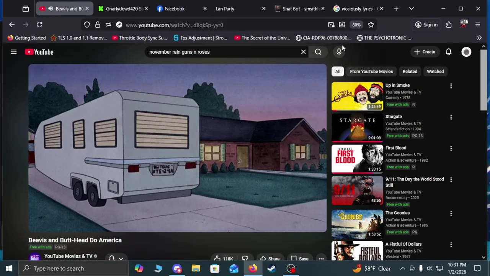Image resolution: width=490 pixels, height=276 pixels.
Task: Open more options for The Goonies
Action: click(x=451, y=213)
